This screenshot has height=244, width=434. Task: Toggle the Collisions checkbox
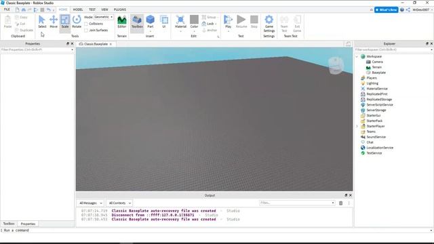pyautogui.click(x=86, y=24)
